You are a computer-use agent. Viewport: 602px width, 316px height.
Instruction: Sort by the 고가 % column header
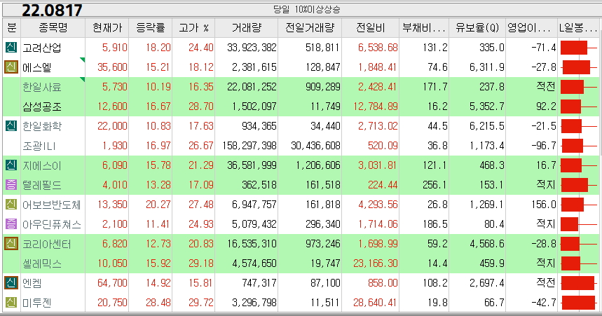click(193, 27)
